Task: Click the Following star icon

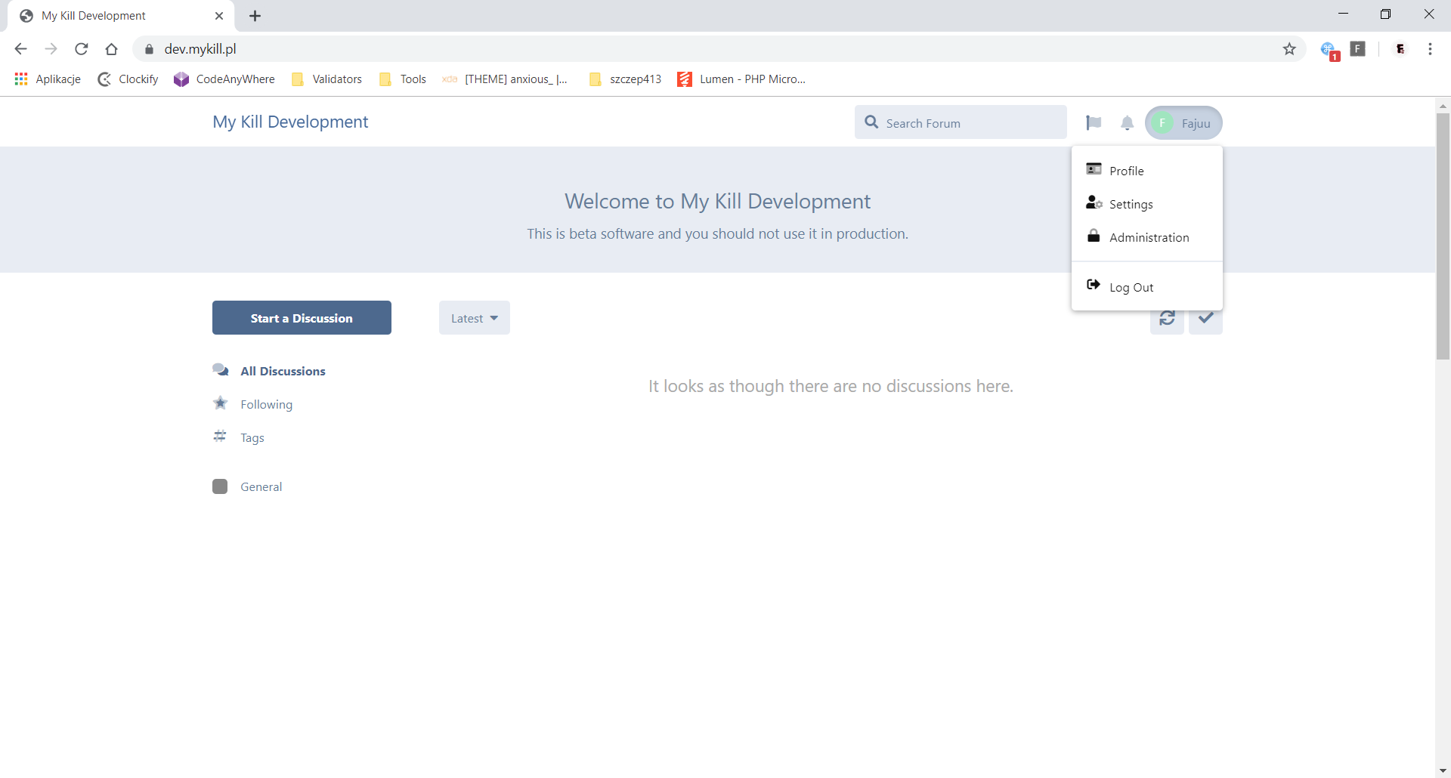Action: tap(219, 403)
